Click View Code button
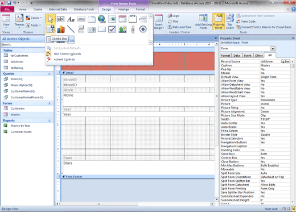296x212 pixels. [x=246, y=22]
